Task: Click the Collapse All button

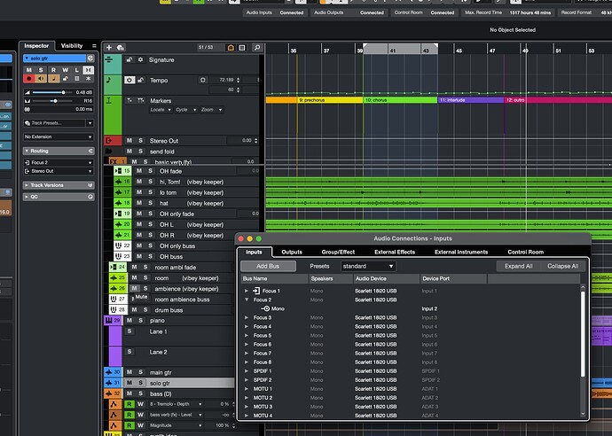Action: (562, 266)
